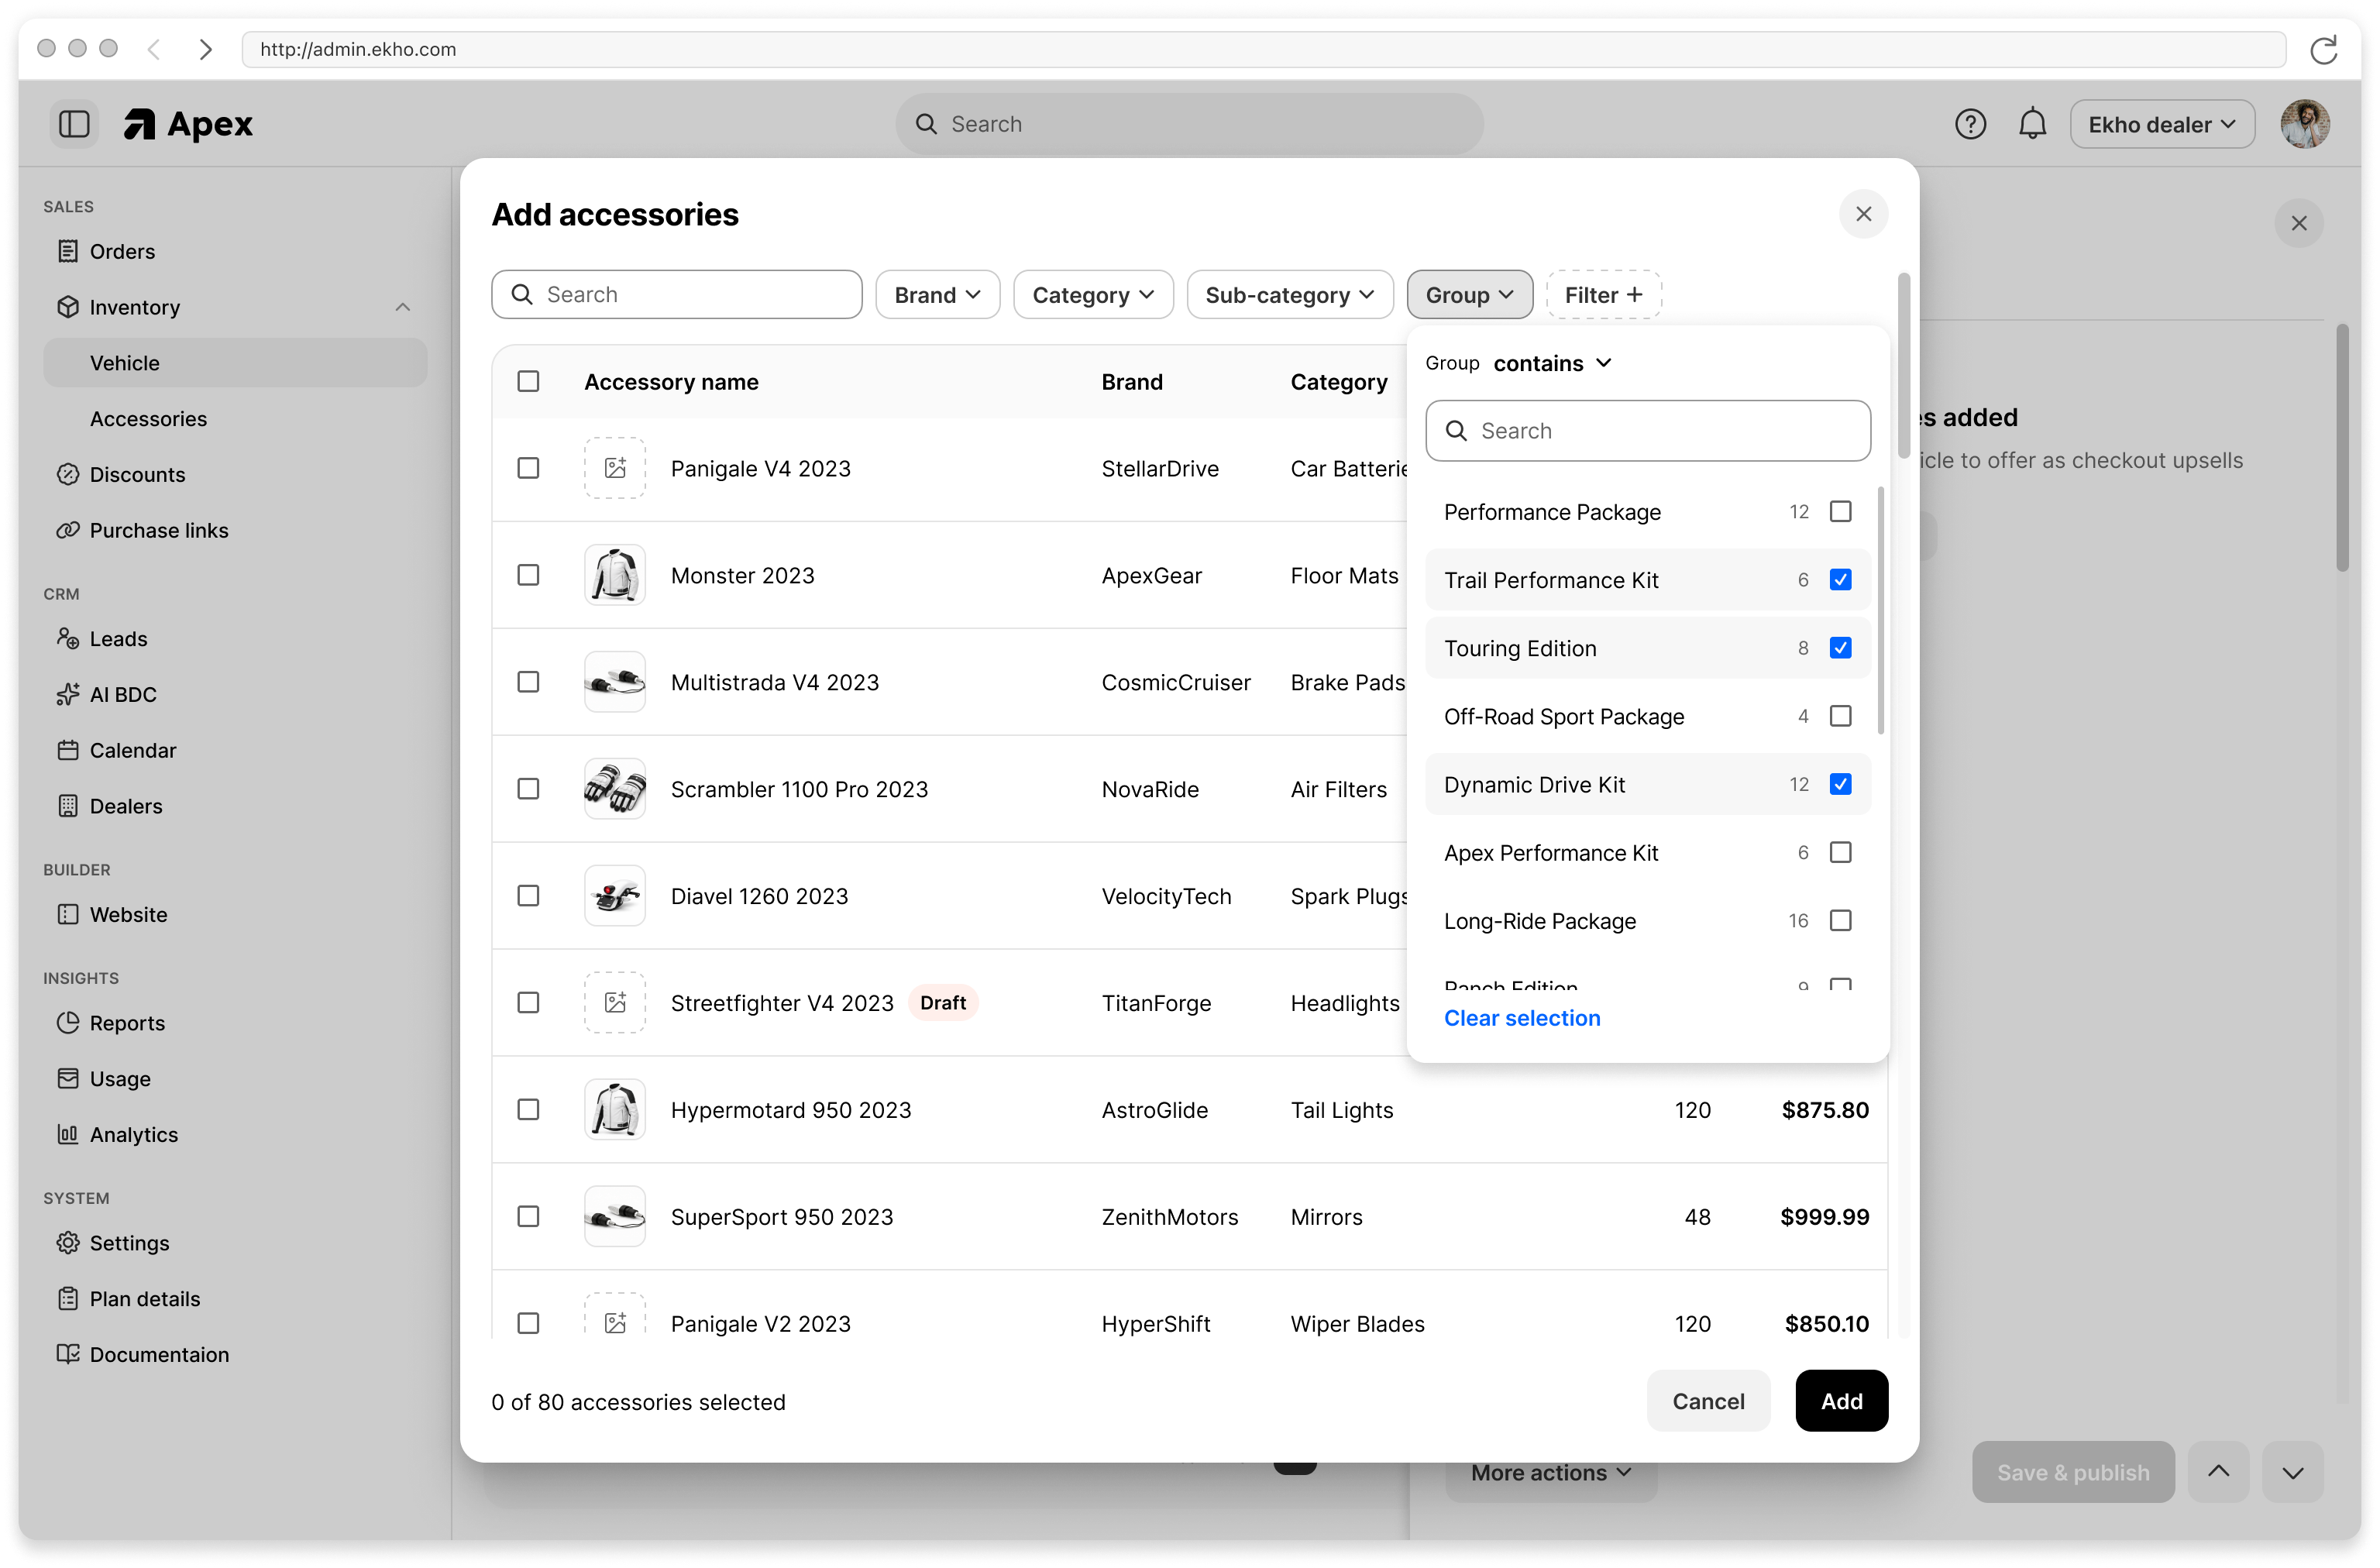Open notifications via the bell icon
Viewport: 2380px width, 1568px height.
click(2032, 123)
